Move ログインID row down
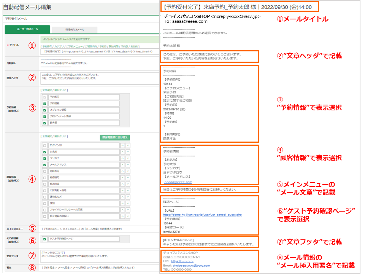The width and height of the screenshot is (365, 274). (128, 145)
